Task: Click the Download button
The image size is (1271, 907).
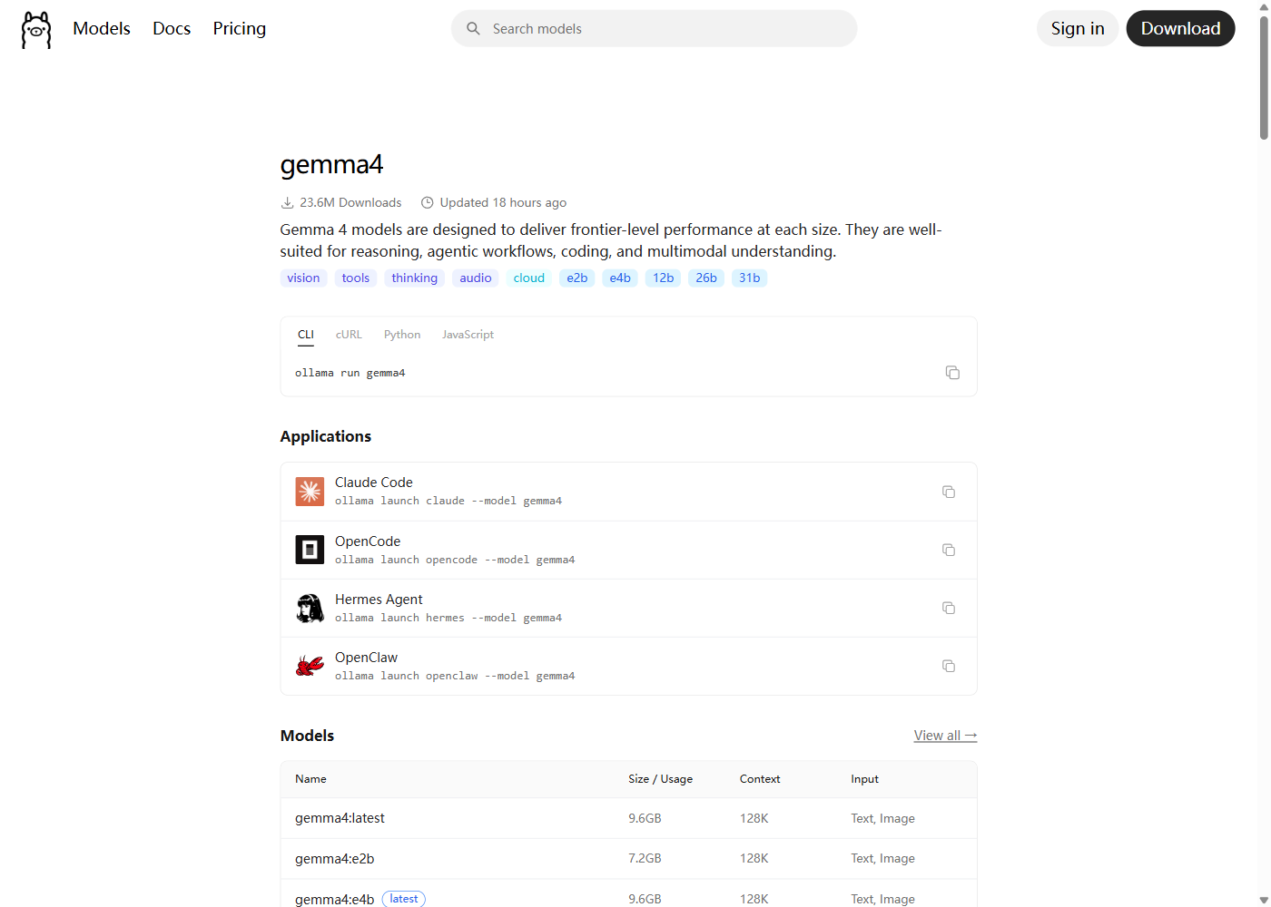Action: point(1180,29)
